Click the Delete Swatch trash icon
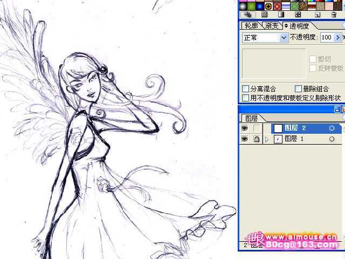The height and width of the screenshot is (259, 345). click(334, 15)
